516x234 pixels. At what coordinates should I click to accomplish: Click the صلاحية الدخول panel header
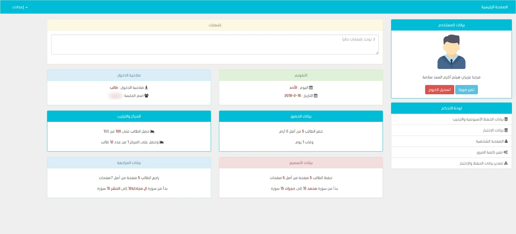(x=129, y=75)
